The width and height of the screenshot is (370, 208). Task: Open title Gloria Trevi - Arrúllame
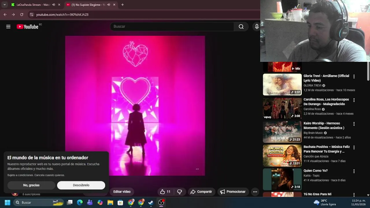[x=326, y=78]
